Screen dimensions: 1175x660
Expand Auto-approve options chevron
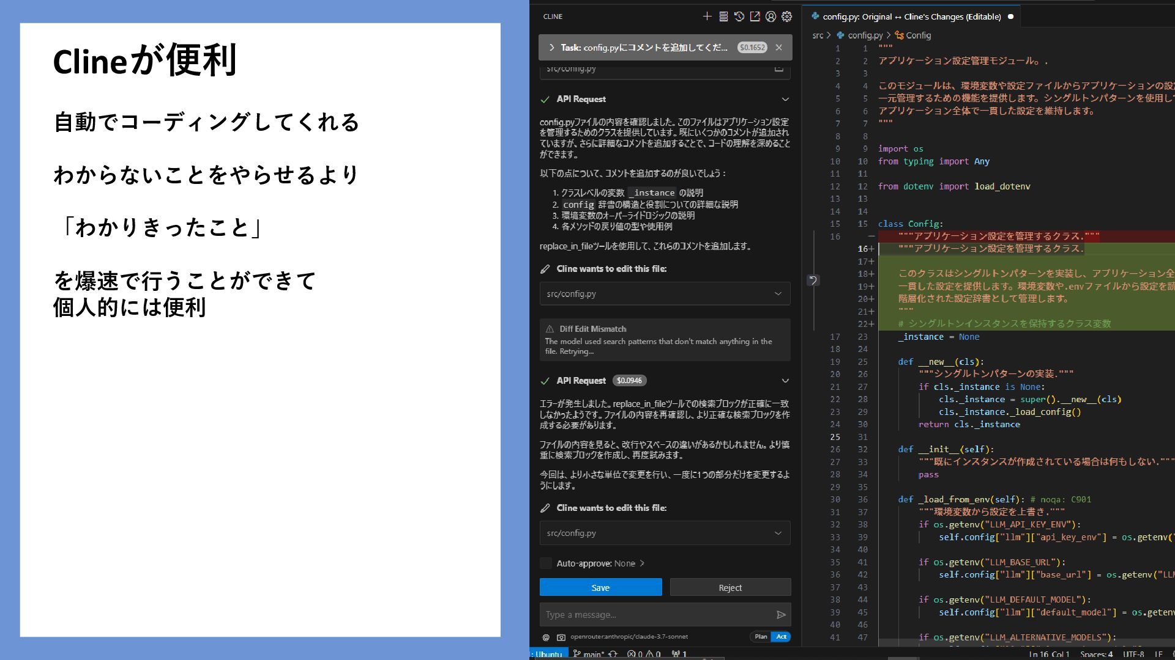[x=642, y=563]
